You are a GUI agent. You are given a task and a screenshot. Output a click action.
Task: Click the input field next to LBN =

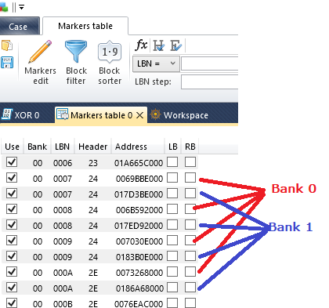click(x=209, y=63)
